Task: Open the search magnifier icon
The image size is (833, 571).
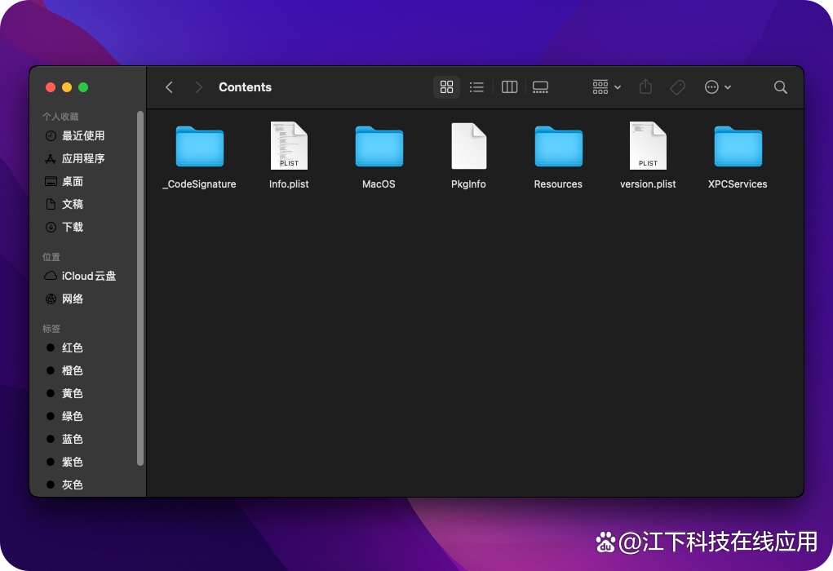Action: click(780, 87)
